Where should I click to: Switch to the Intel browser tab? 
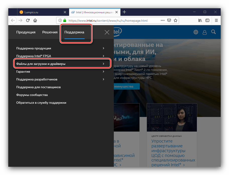click(95, 12)
